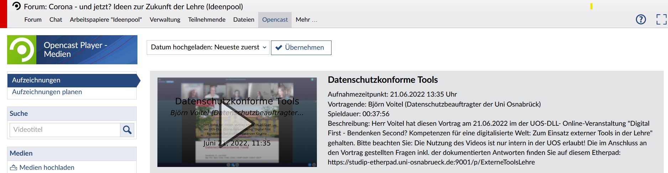Viewport: 668px width, 173px height.
Task: Focus the Videotitel search field
Action: coord(65,130)
